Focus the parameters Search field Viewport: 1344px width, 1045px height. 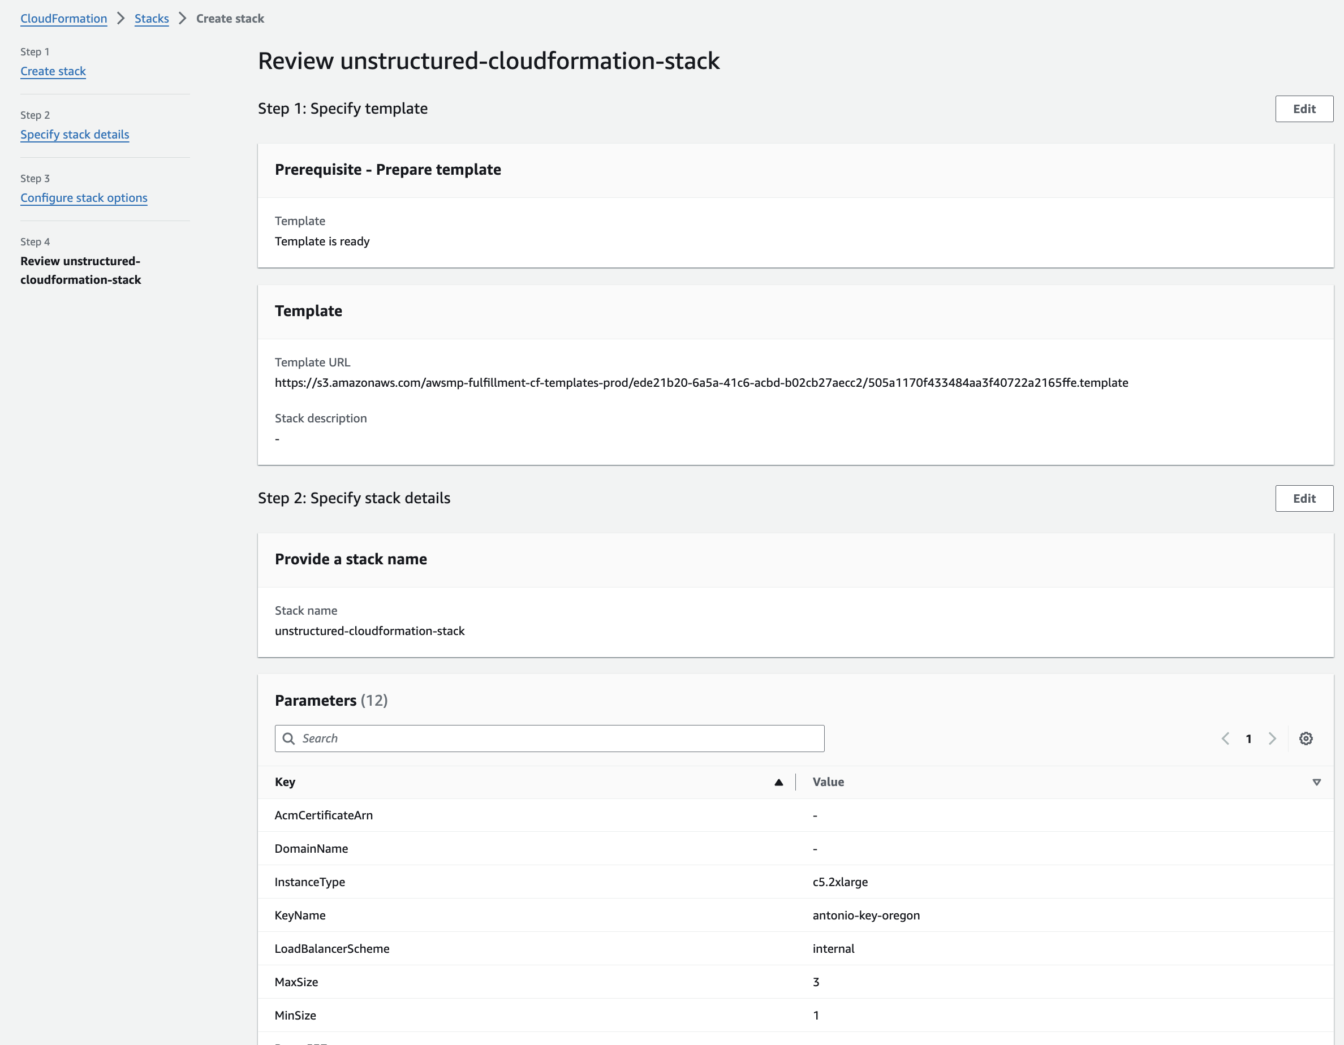[x=554, y=738]
